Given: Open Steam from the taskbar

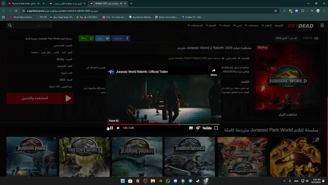Looking at the screenshot, I should [x=198, y=181].
